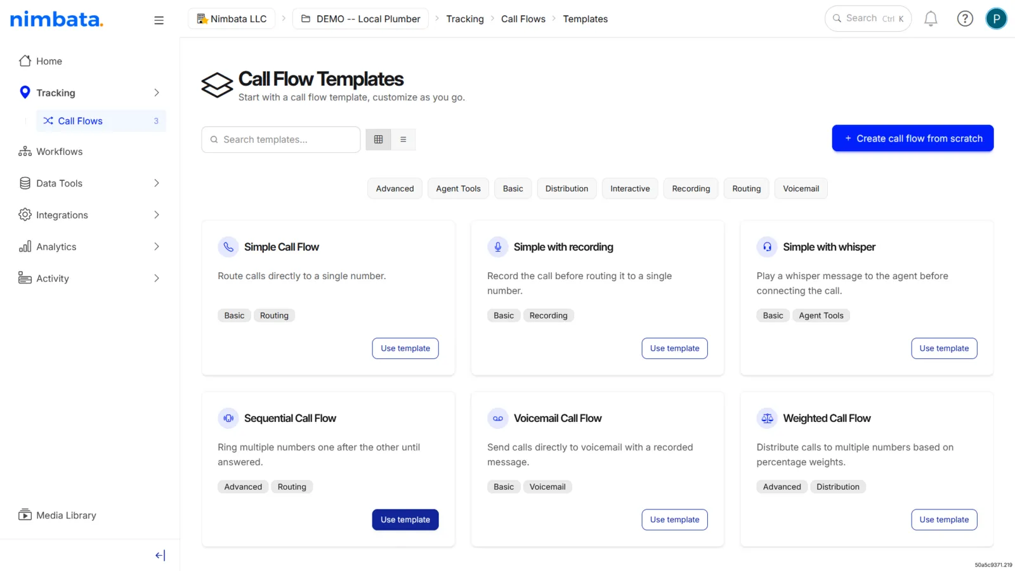Viewport: 1015px width, 571px height.
Task: Click the Weighted Call Flow scales icon
Action: (767, 418)
